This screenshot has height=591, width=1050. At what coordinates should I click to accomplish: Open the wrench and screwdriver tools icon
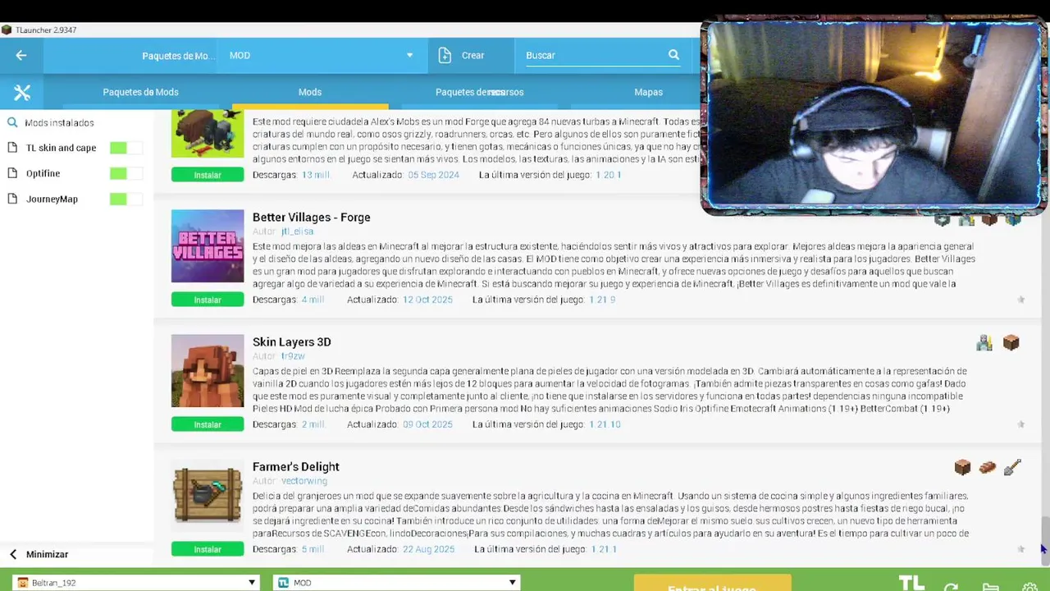22,92
